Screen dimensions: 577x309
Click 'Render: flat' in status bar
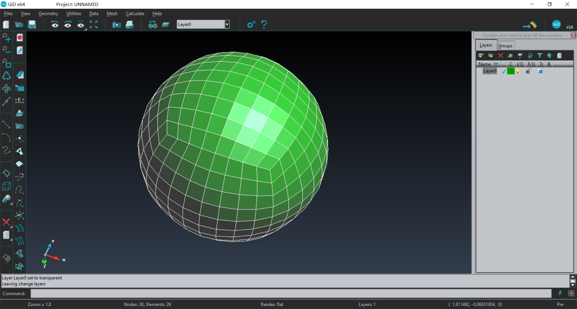click(x=272, y=304)
